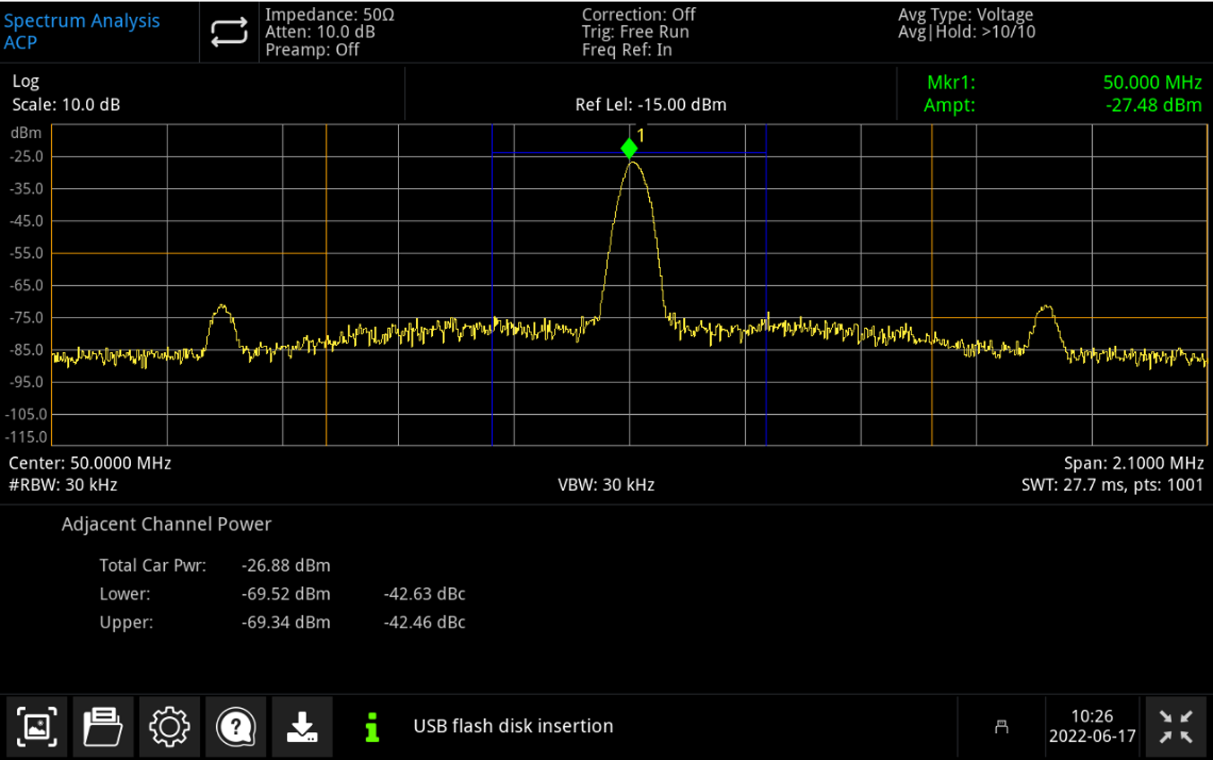This screenshot has height=760, width=1213.
Task: Open the help question mark icon
Action: click(x=236, y=726)
